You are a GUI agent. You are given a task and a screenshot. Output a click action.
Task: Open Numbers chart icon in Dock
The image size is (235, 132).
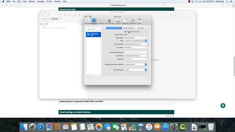pos(132,127)
